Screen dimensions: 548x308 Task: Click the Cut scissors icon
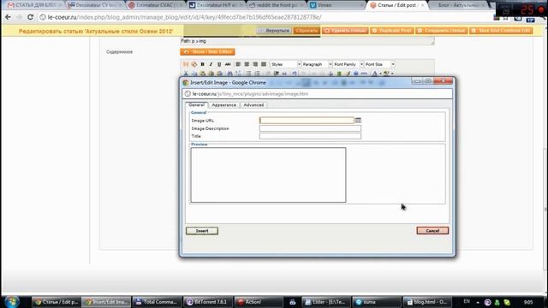point(186,74)
